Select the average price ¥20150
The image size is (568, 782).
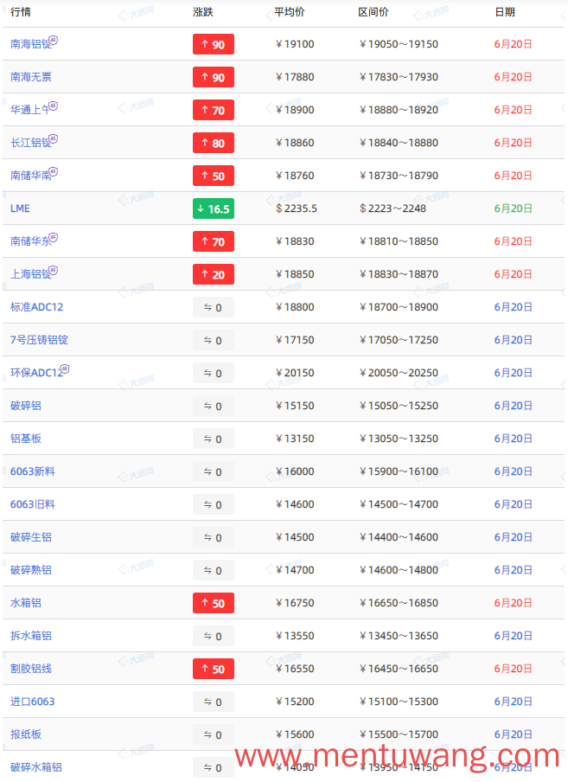pos(295,373)
